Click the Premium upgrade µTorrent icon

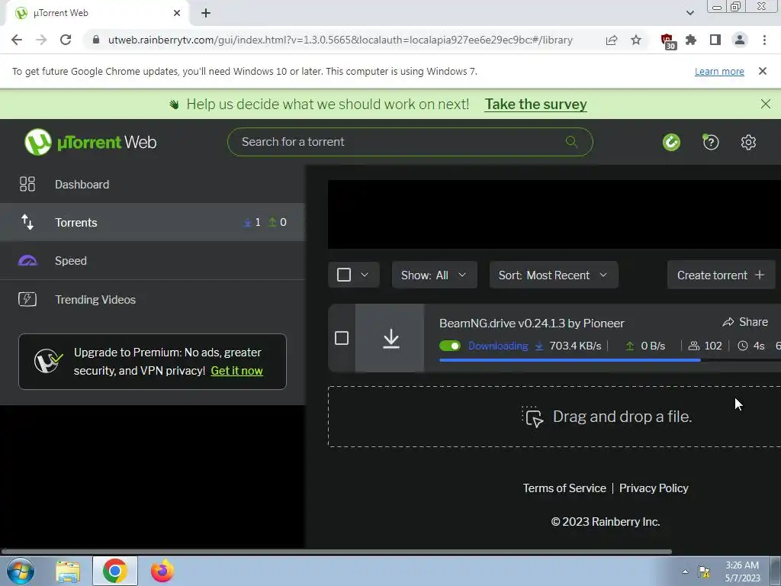tap(48, 361)
